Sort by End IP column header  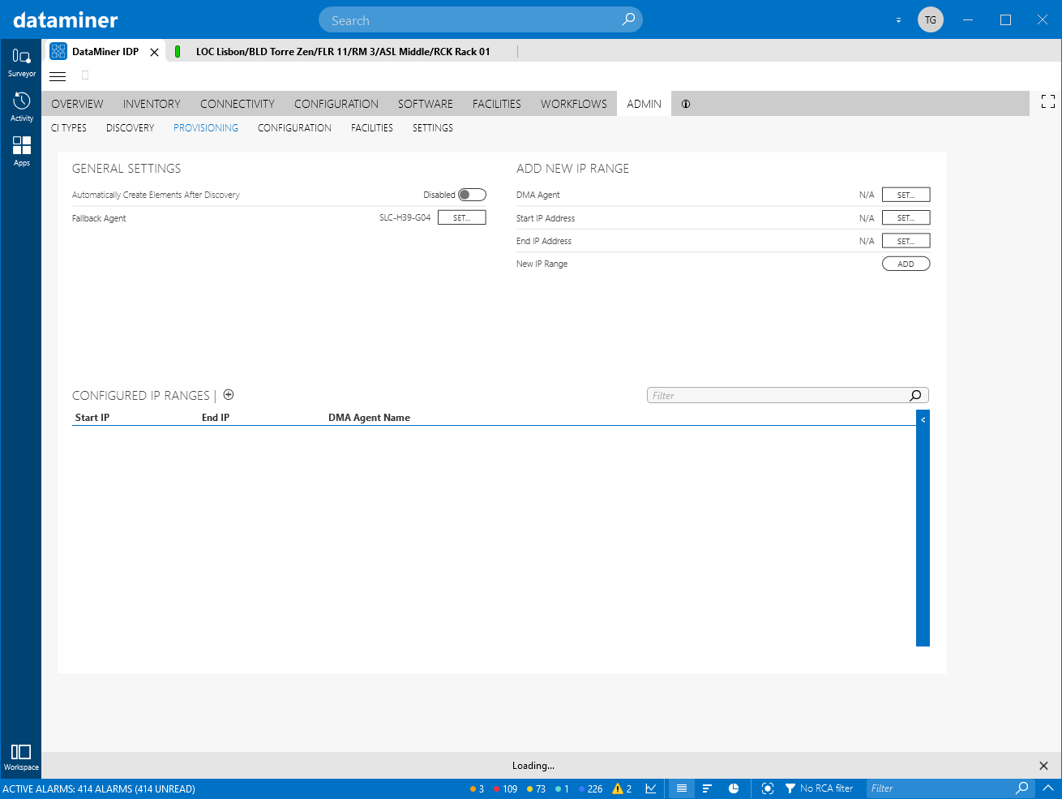(x=216, y=418)
